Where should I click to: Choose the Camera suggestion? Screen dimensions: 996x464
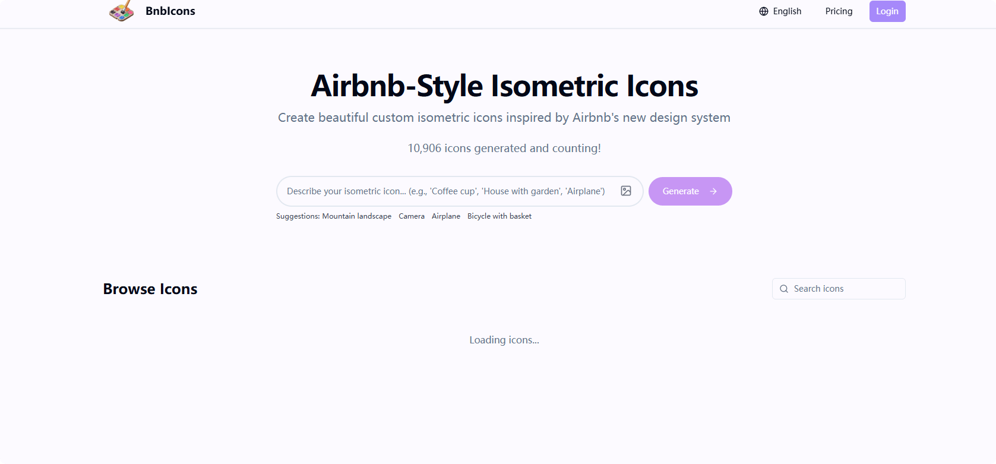pyautogui.click(x=412, y=216)
